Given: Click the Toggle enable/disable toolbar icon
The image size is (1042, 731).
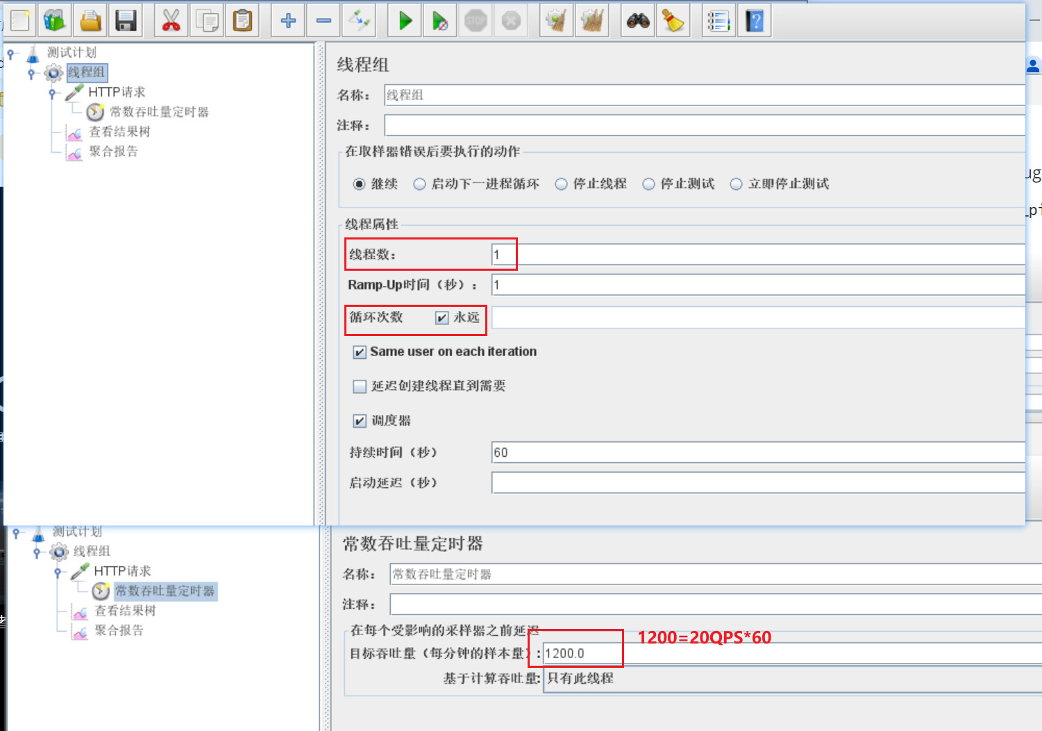Looking at the screenshot, I should tap(360, 21).
